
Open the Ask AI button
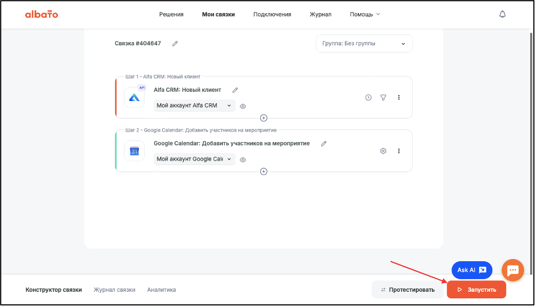click(472, 270)
